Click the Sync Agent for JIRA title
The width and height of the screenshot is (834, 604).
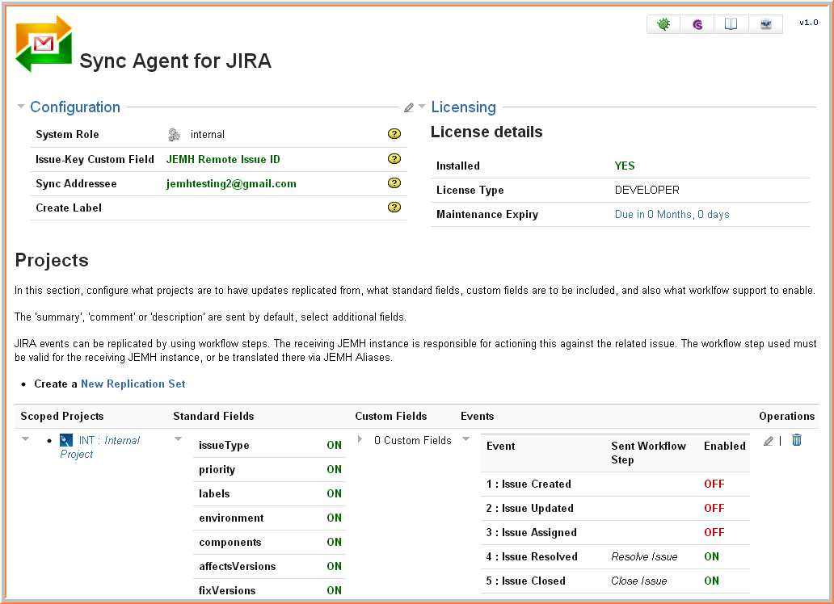point(175,61)
